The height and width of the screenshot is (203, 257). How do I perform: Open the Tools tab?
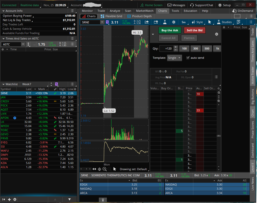pos(175,11)
